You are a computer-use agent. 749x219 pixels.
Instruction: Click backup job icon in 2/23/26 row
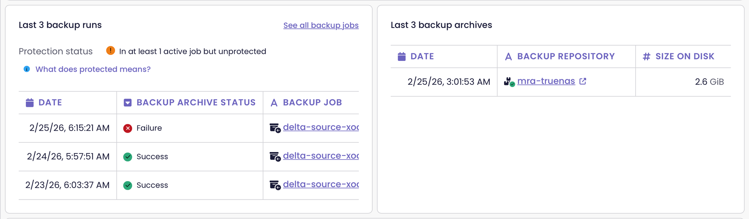[275, 185]
